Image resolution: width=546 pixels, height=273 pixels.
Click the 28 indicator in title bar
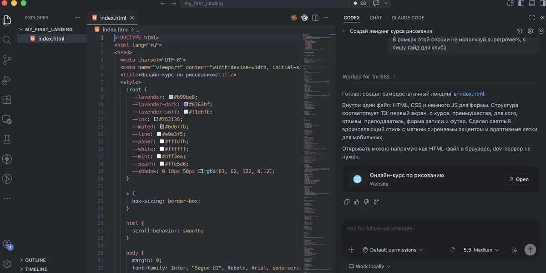[x=360, y=3]
